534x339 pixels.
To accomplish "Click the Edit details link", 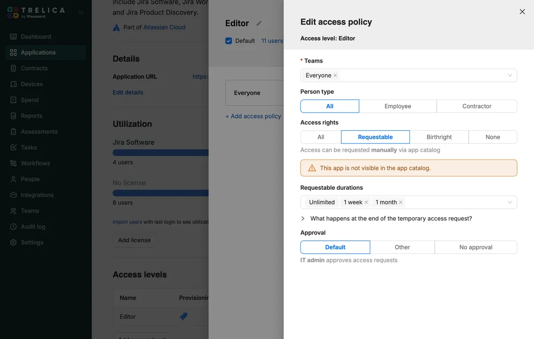I will pyautogui.click(x=128, y=92).
